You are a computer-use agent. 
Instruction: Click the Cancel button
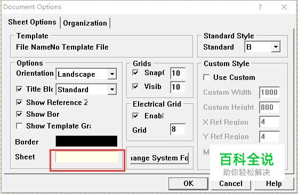point(231,183)
